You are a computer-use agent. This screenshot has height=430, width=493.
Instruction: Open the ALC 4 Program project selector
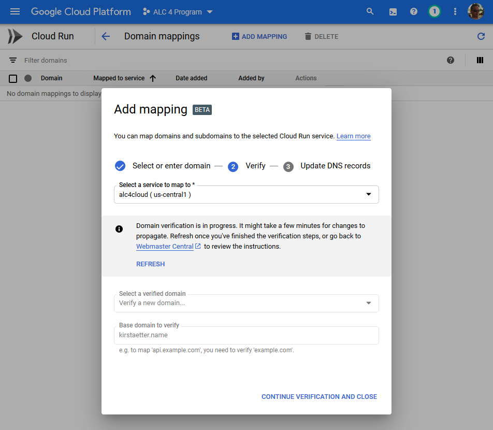pos(178,12)
